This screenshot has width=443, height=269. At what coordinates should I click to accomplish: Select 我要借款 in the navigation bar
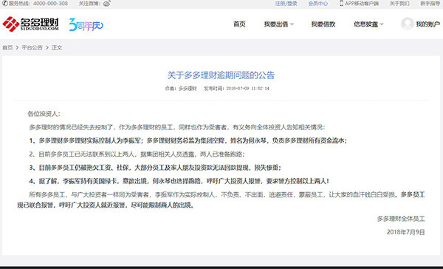click(323, 24)
